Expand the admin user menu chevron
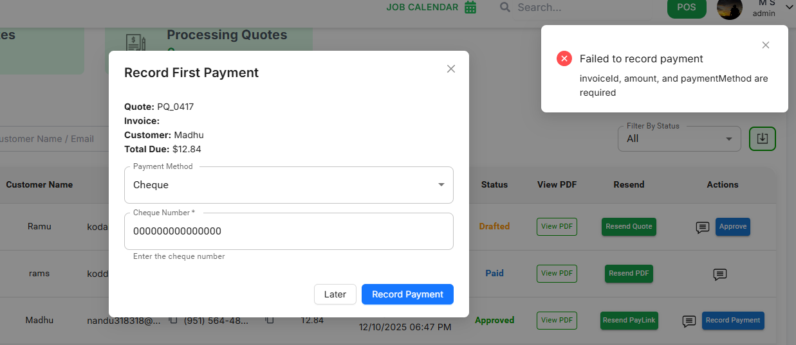This screenshot has height=345, width=796. [789, 7]
